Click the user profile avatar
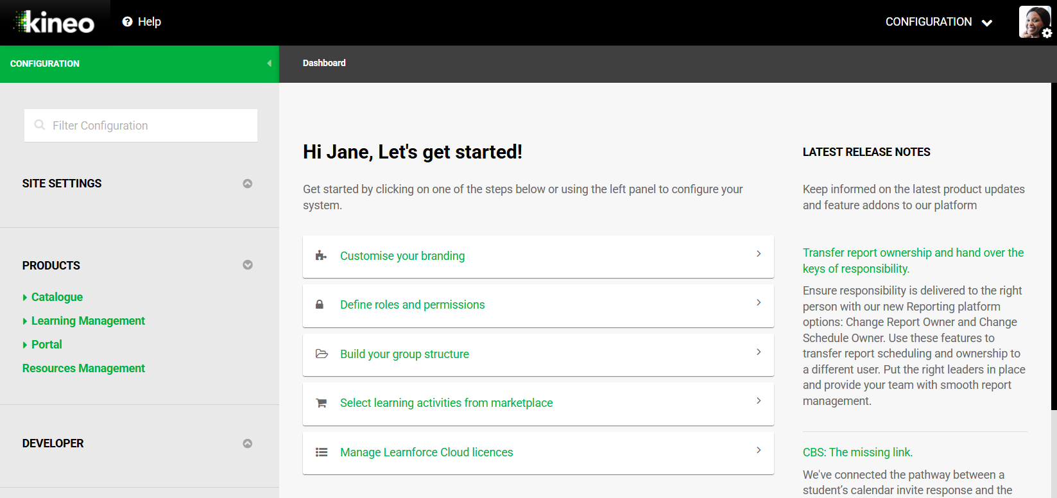The width and height of the screenshot is (1057, 498). click(1034, 22)
